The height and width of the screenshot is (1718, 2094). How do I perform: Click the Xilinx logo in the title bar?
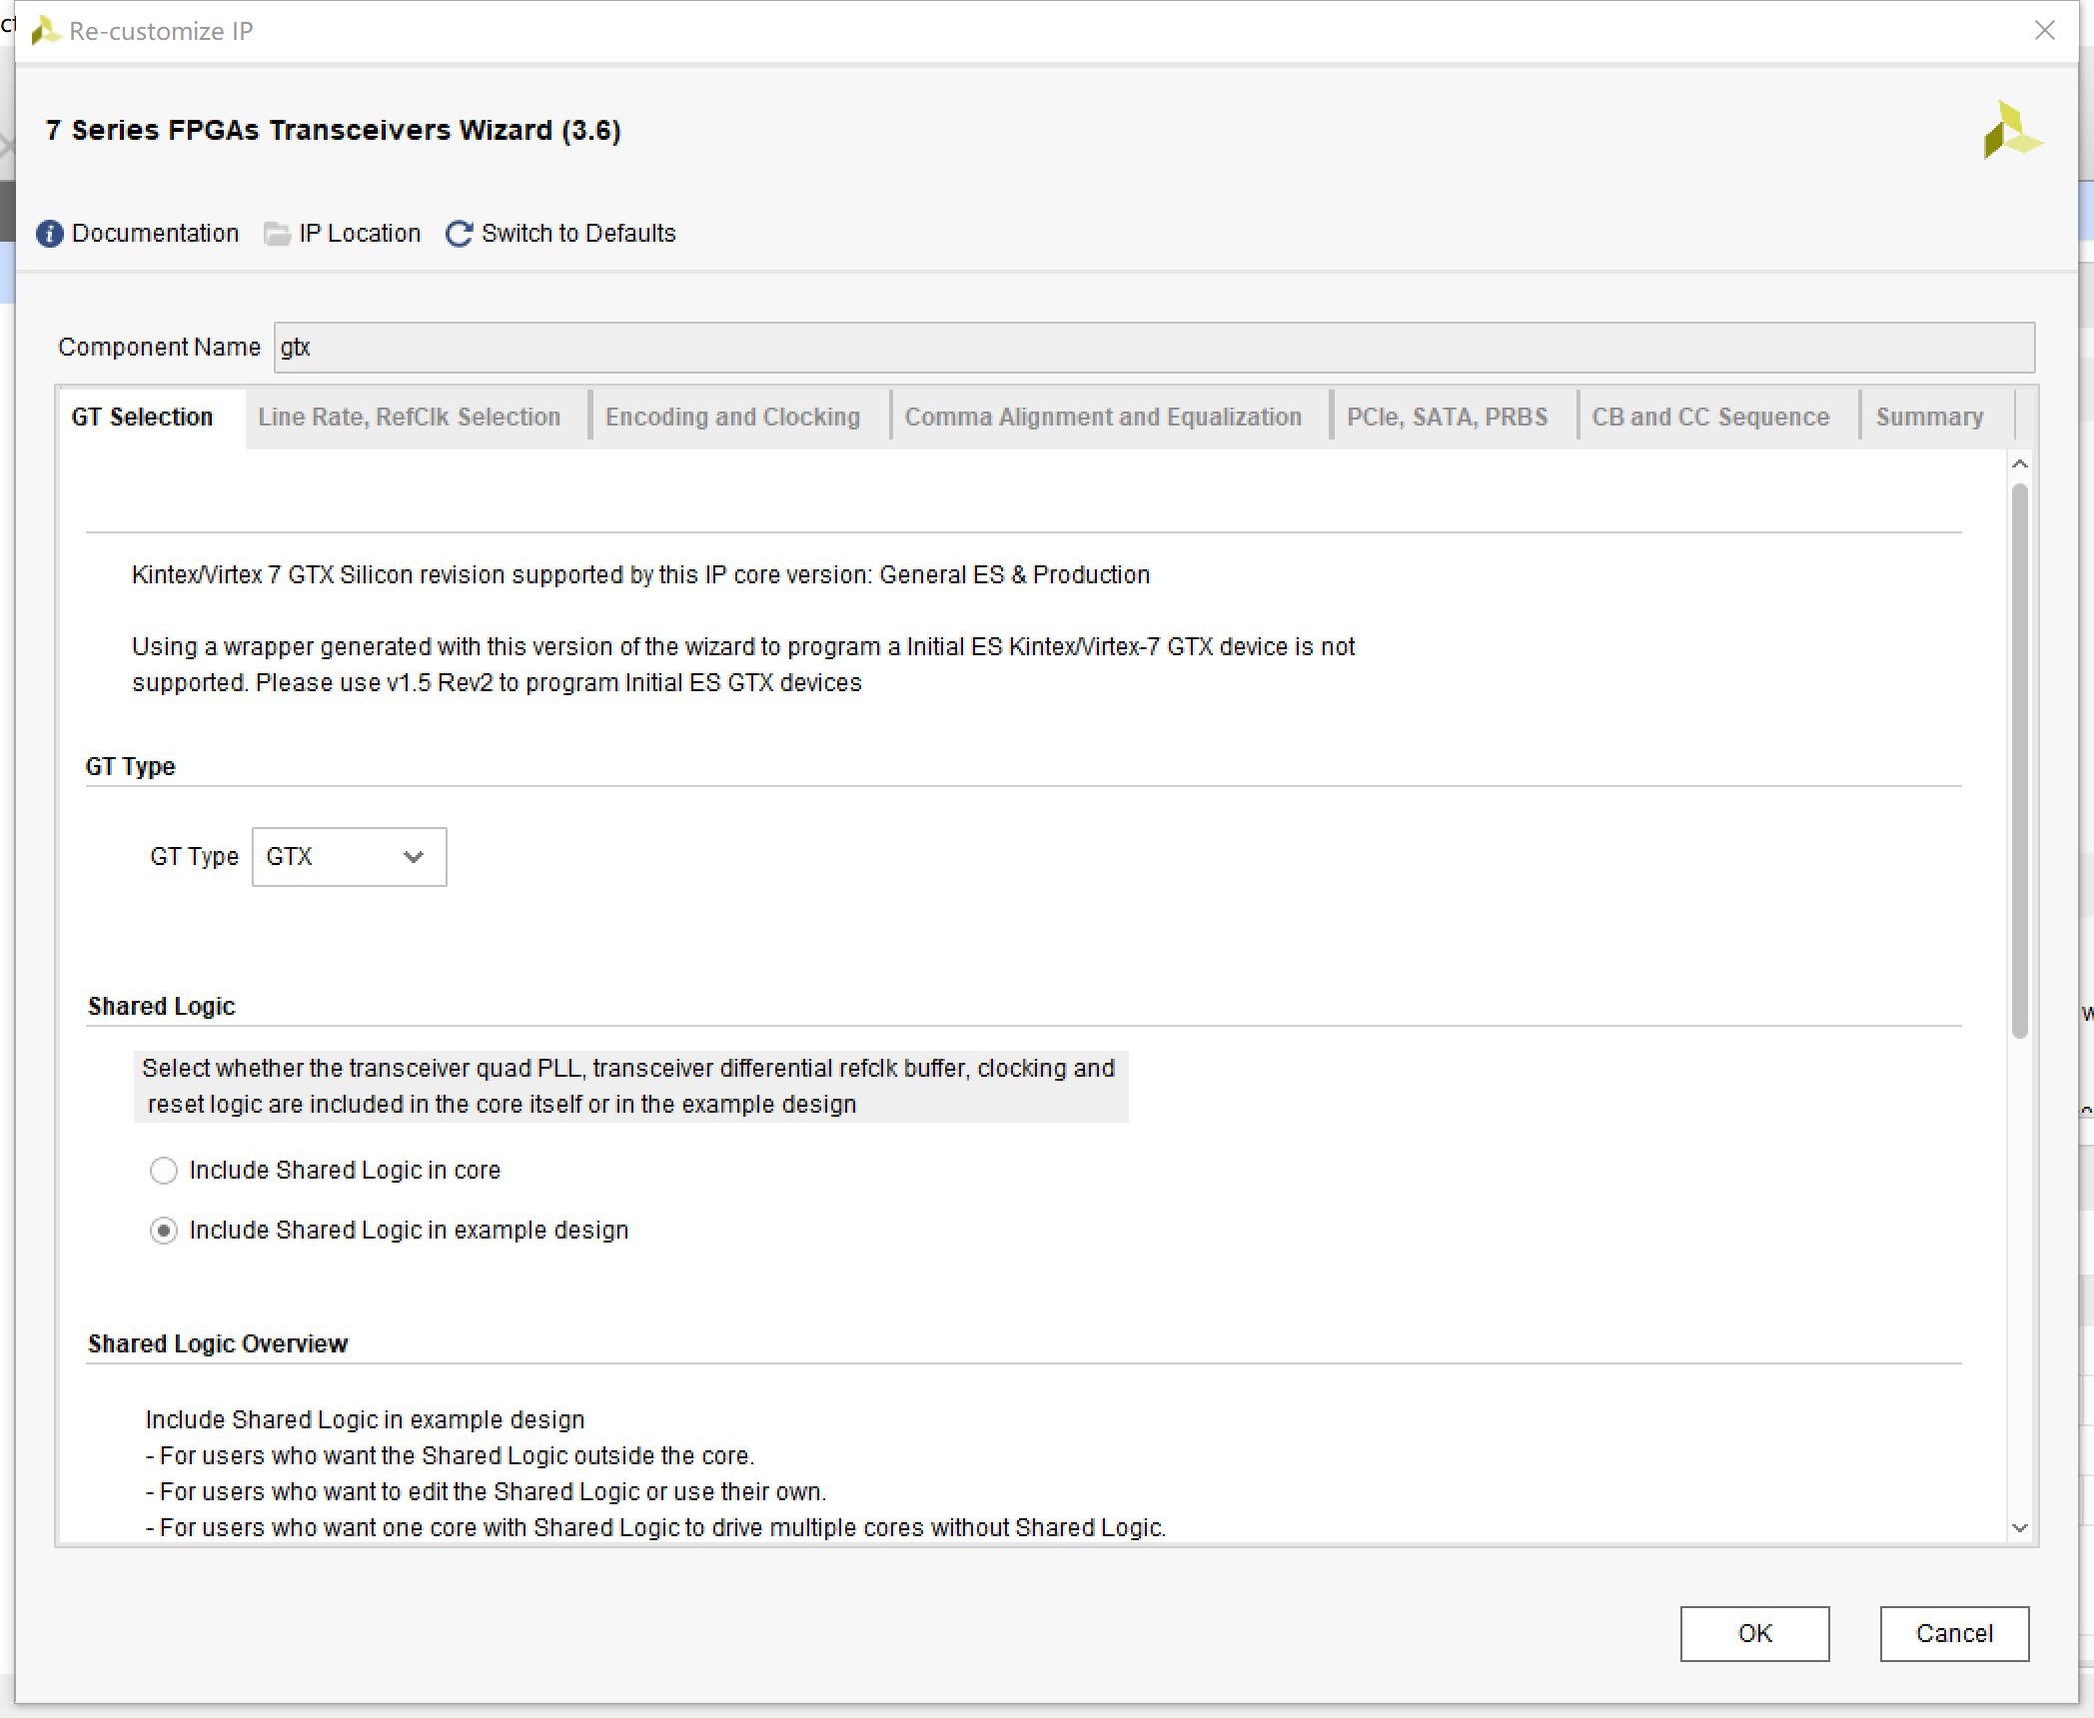45,31
